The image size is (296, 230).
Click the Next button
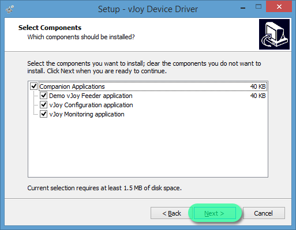[x=215, y=213]
